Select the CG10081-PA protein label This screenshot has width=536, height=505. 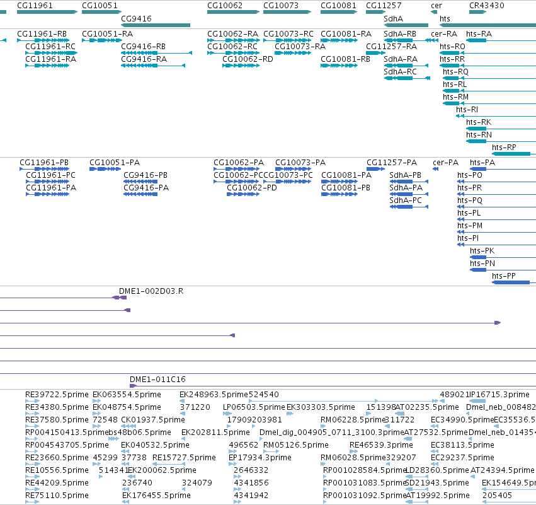(346, 175)
